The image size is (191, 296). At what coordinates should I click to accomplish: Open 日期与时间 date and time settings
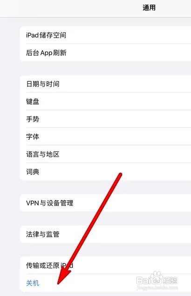pyautogui.click(x=105, y=84)
